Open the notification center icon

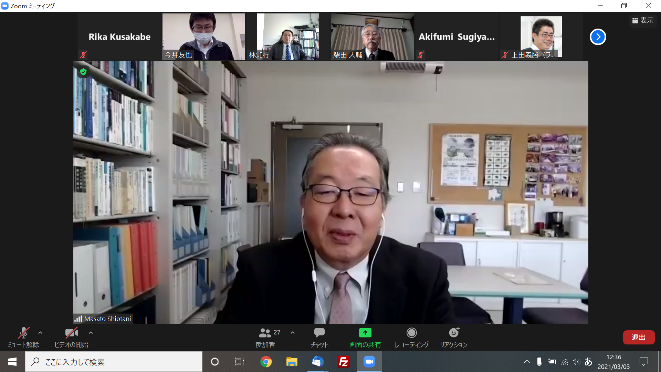coord(643,362)
